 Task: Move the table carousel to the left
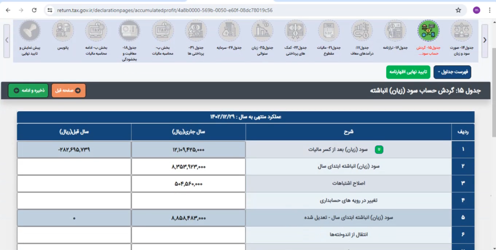tap(7, 41)
